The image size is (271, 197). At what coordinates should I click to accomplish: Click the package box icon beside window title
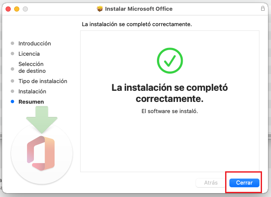click(x=100, y=9)
